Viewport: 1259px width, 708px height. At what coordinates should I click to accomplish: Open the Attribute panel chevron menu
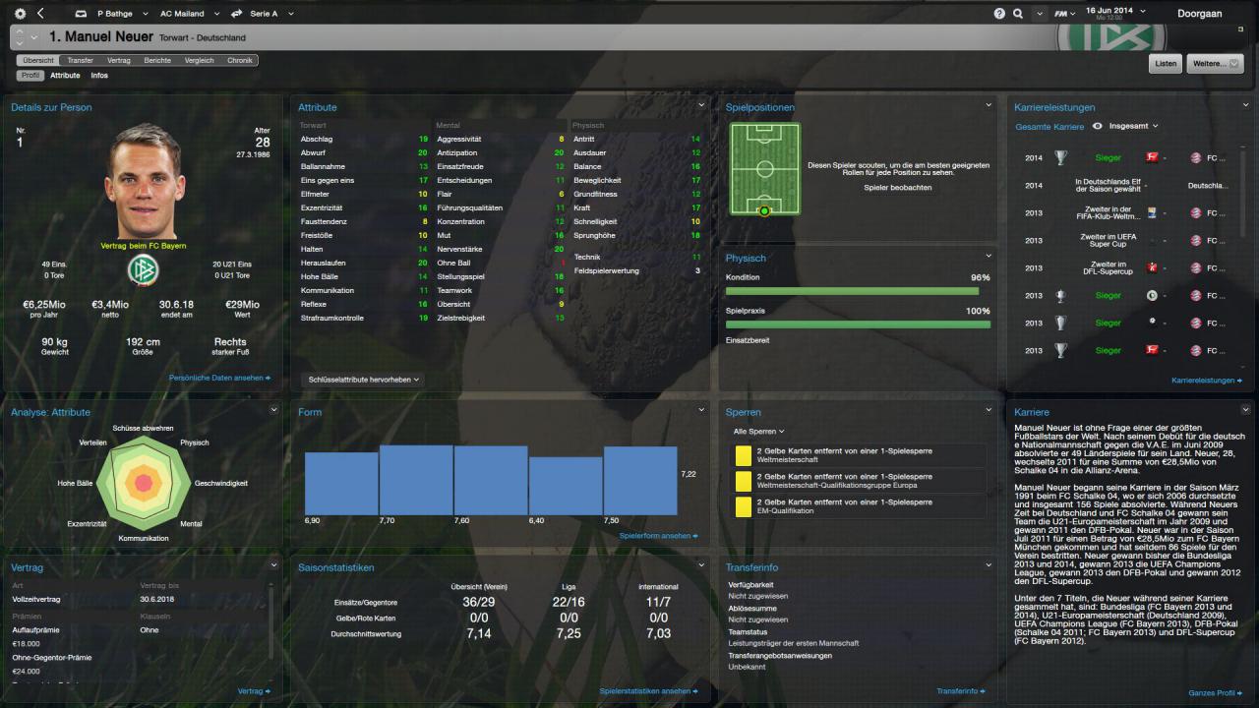pyautogui.click(x=701, y=105)
